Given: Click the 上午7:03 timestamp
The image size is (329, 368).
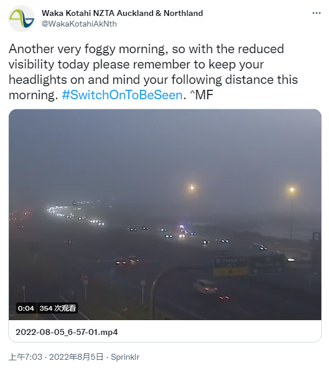Looking at the screenshot, I should coord(25,357).
